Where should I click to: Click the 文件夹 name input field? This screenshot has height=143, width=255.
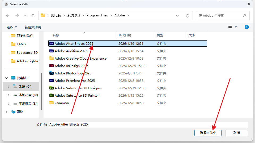coord(148,124)
